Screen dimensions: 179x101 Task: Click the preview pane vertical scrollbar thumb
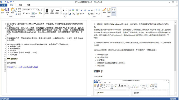175,48
